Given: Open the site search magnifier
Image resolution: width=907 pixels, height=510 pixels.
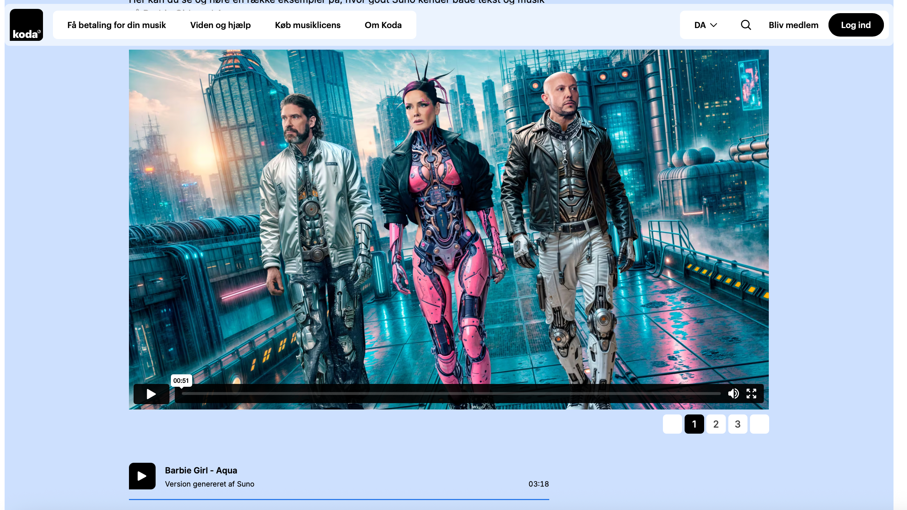Looking at the screenshot, I should pyautogui.click(x=746, y=25).
